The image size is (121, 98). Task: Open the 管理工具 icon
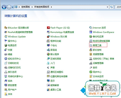[91, 45]
